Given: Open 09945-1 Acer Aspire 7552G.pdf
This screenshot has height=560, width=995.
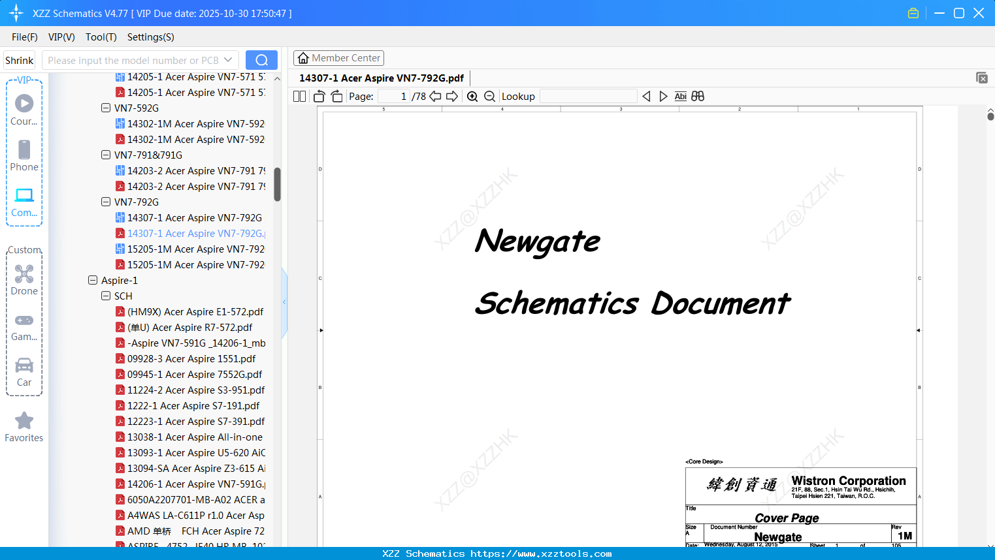Looking at the screenshot, I should [189, 374].
